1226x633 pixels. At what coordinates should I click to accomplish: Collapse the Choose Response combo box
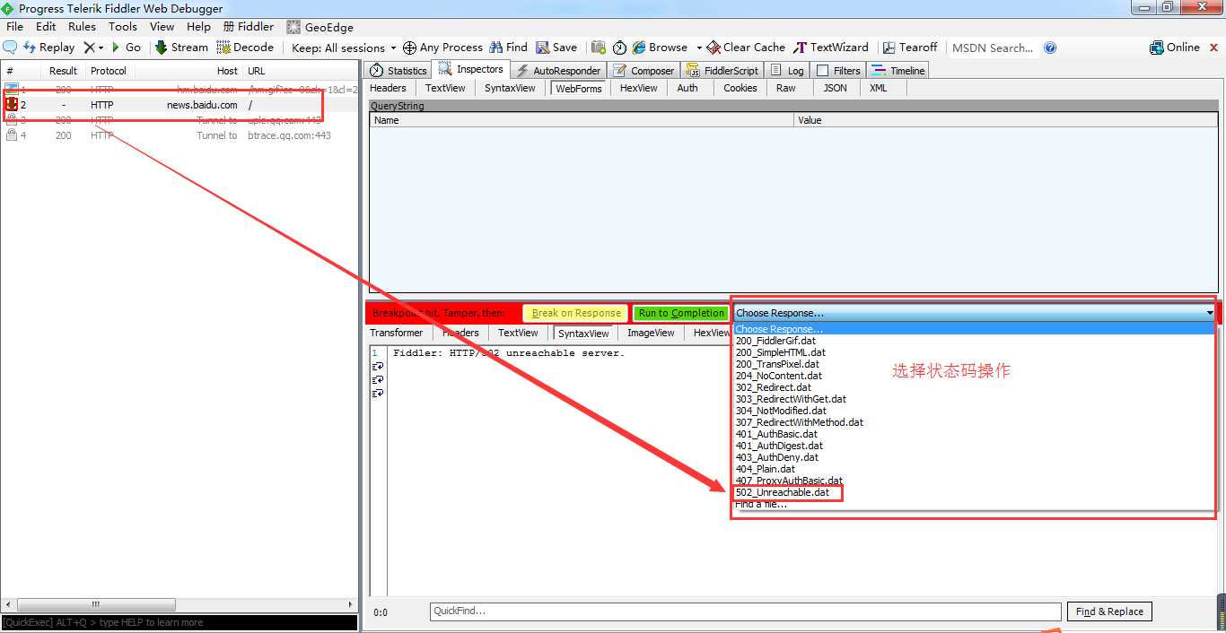click(x=1209, y=313)
